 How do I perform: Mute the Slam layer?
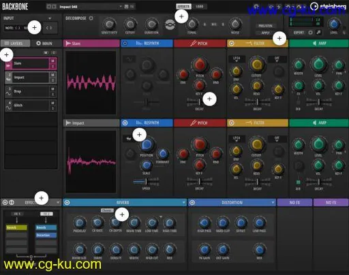click(x=52, y=61)
